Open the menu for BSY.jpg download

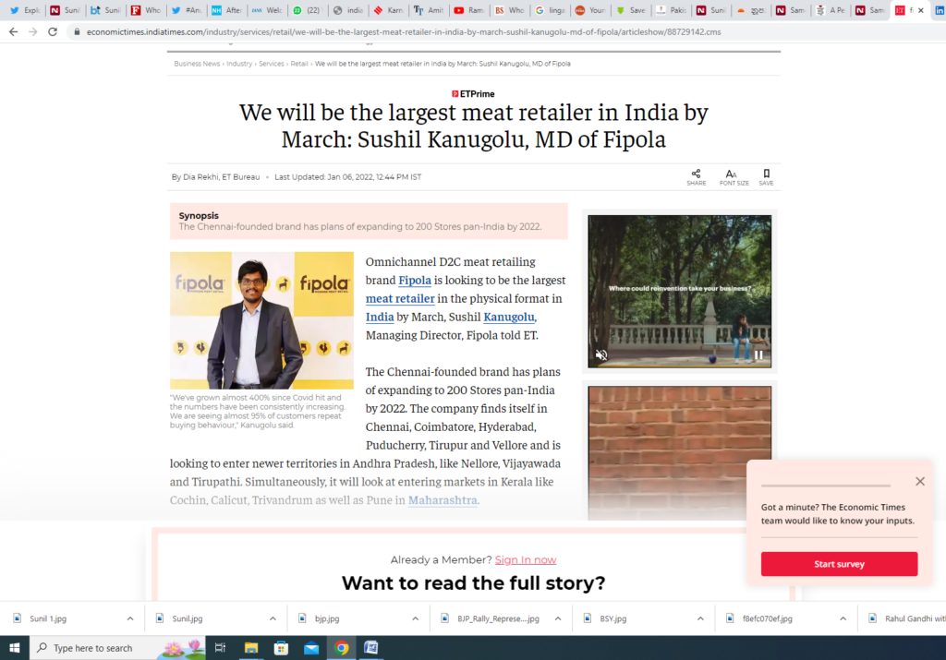(x=700, y=618)
